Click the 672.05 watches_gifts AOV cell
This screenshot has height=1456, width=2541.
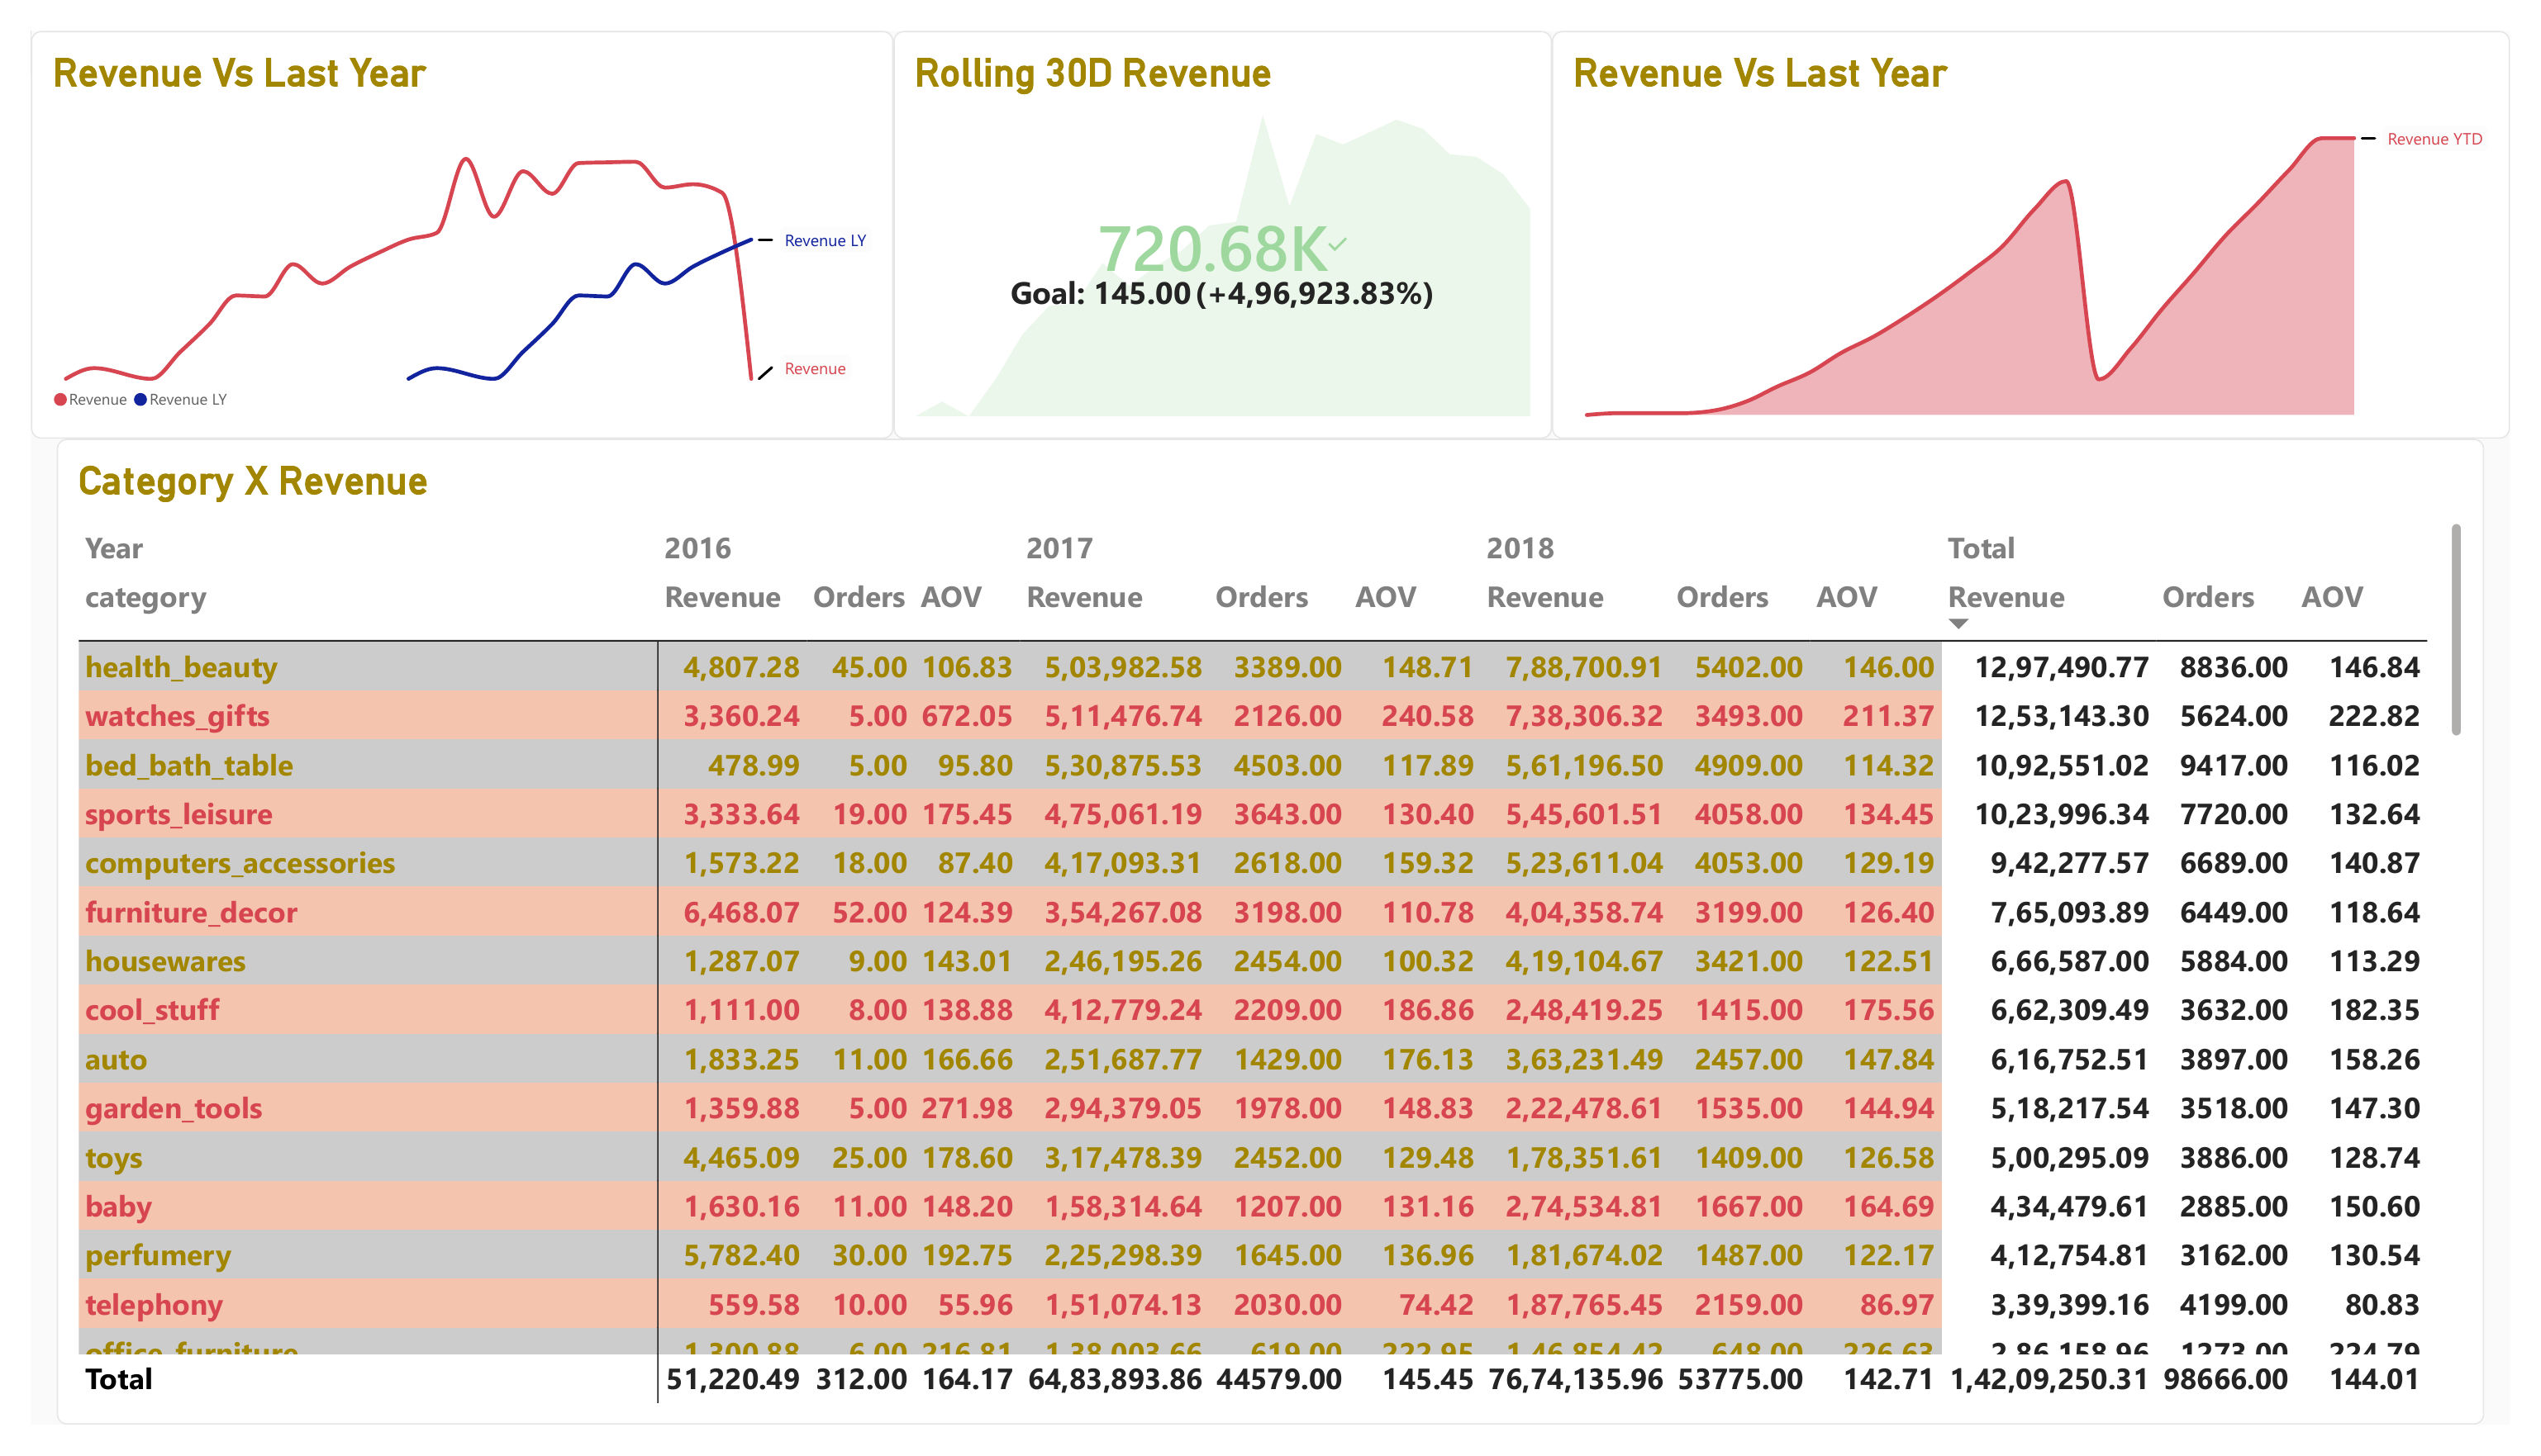click(x=966, y=716)
